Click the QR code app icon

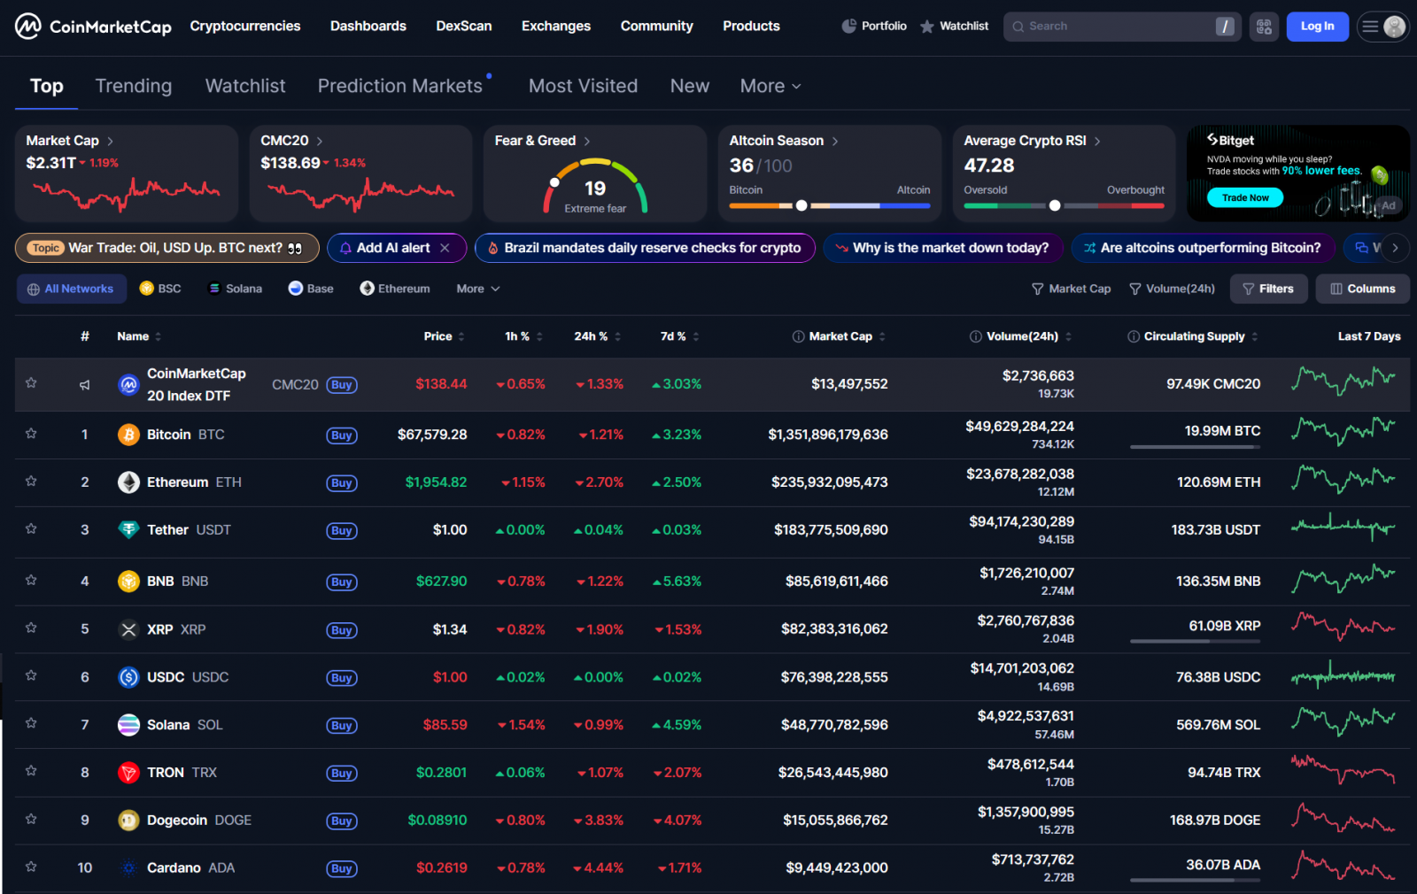(1264, 27)
